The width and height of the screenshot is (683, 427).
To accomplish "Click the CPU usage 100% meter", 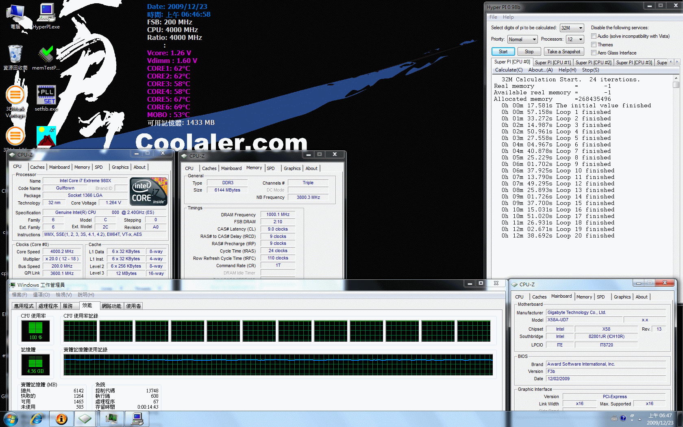I will pos(35,331).
